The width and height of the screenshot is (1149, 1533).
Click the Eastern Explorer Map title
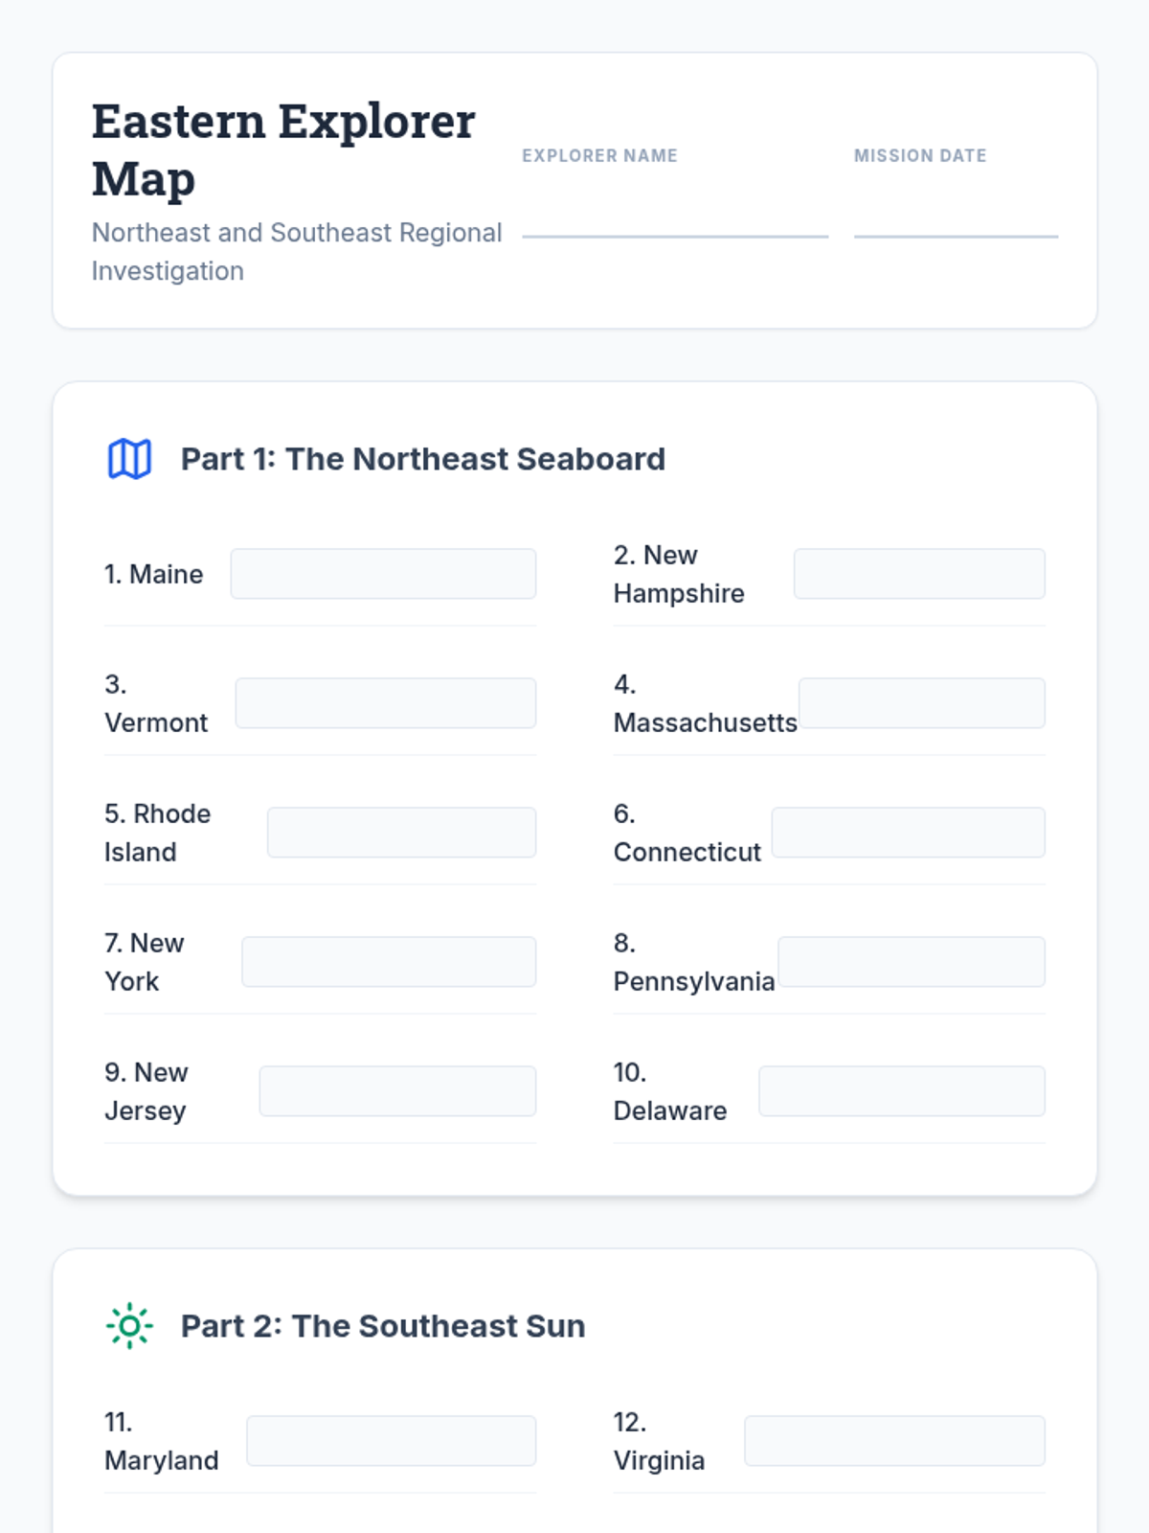[x=283, y=149]
